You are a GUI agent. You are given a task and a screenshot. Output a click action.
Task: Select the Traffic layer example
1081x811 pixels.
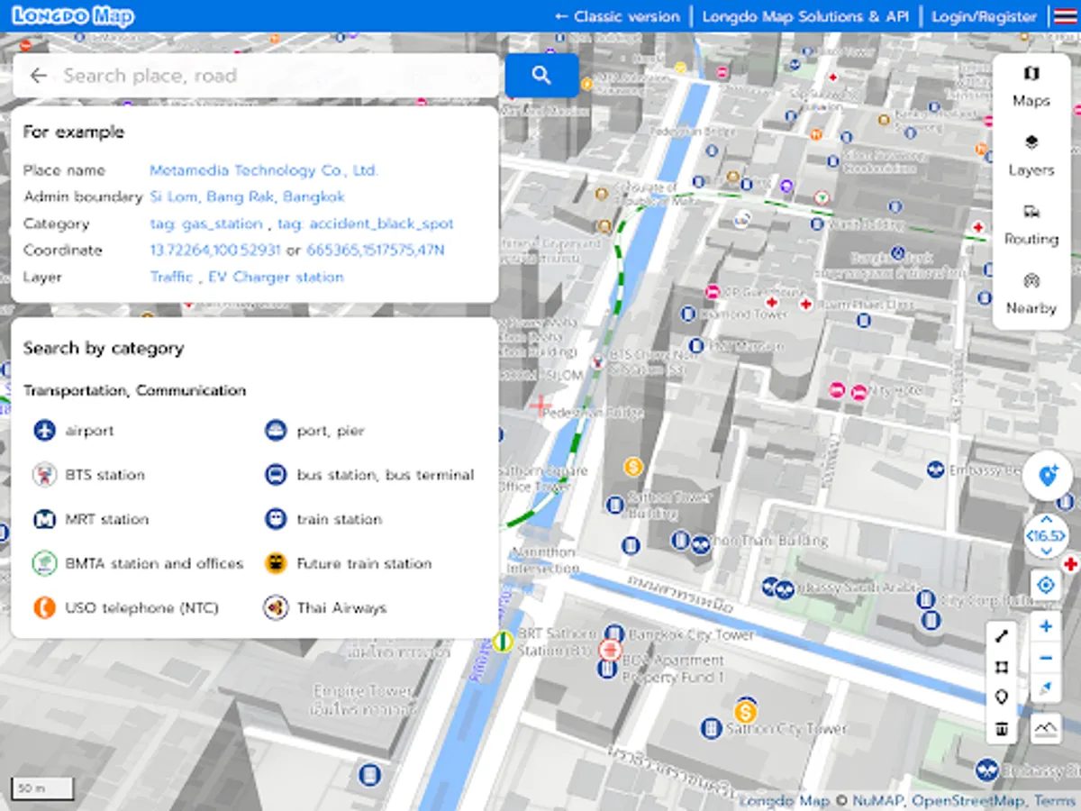(x=171, y=277)
